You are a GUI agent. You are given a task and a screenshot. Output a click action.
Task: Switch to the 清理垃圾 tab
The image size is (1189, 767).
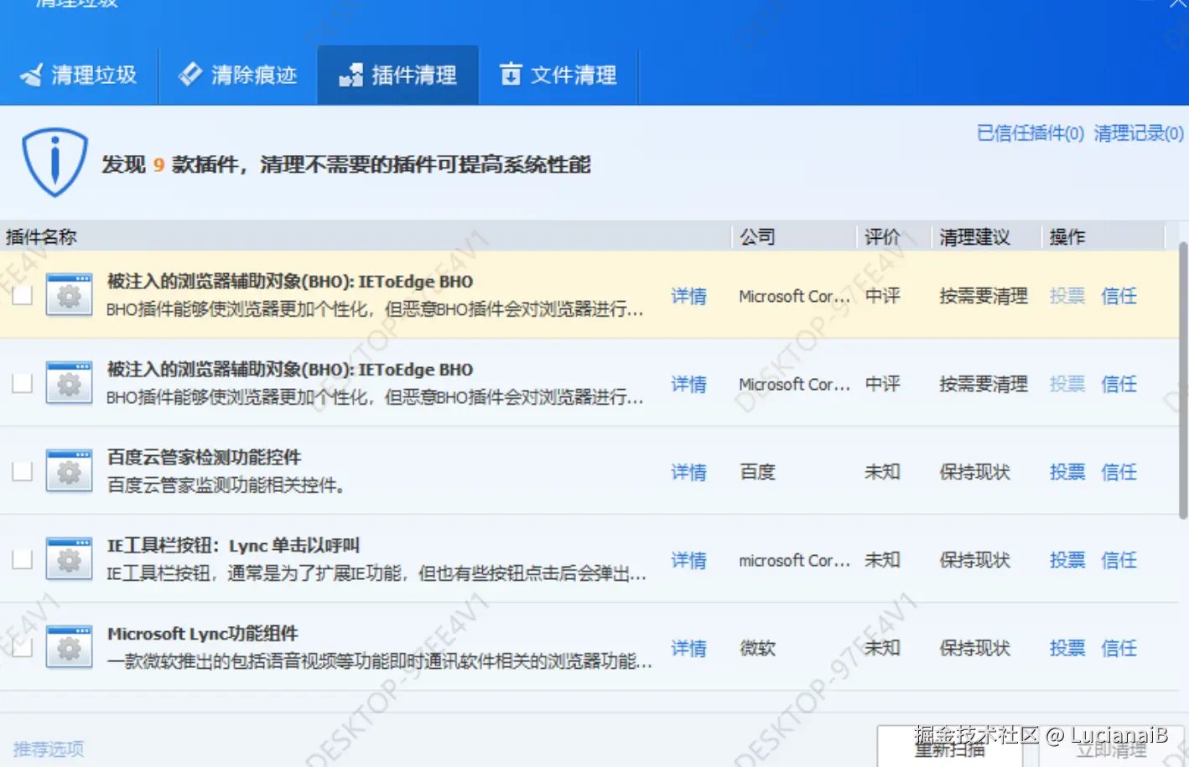tap(80, 74)
